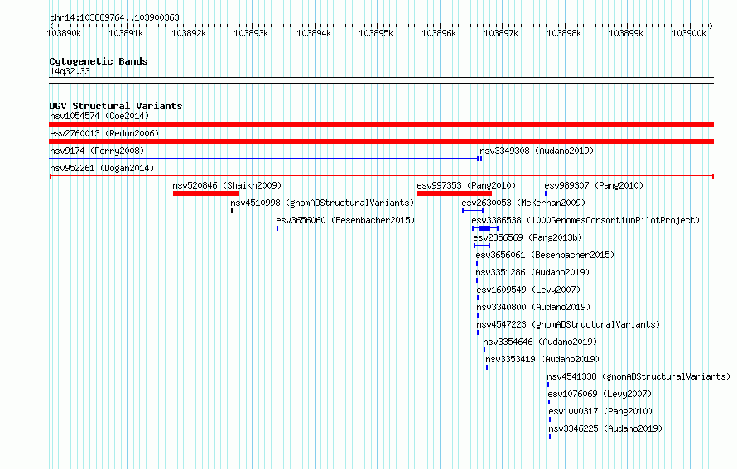The width and height of the screenshot is (737, 469).
Task: Open the esv2760013 (Redon2006) label
Action: [x=104, y=133]
